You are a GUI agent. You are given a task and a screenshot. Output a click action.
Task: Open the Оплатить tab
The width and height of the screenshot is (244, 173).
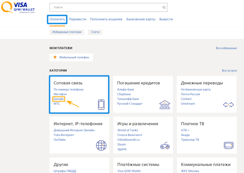57,19
